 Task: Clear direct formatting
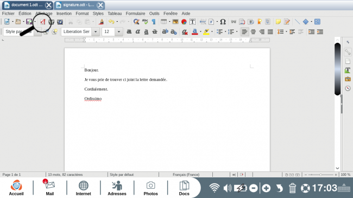(x=185, y=31)
